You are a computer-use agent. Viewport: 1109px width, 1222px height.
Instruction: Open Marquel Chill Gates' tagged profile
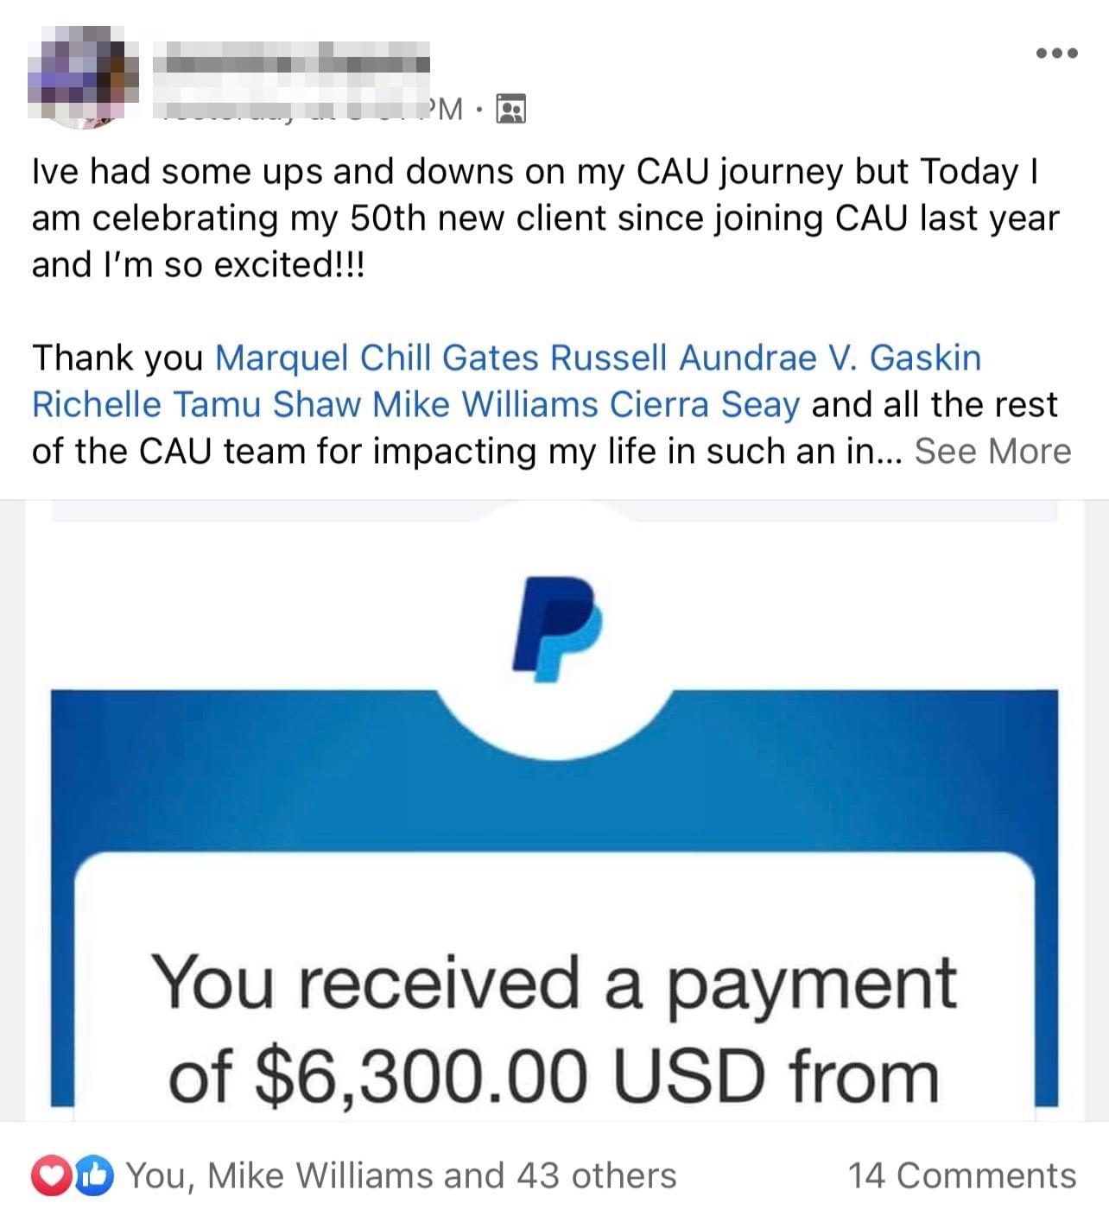(380, 358)
